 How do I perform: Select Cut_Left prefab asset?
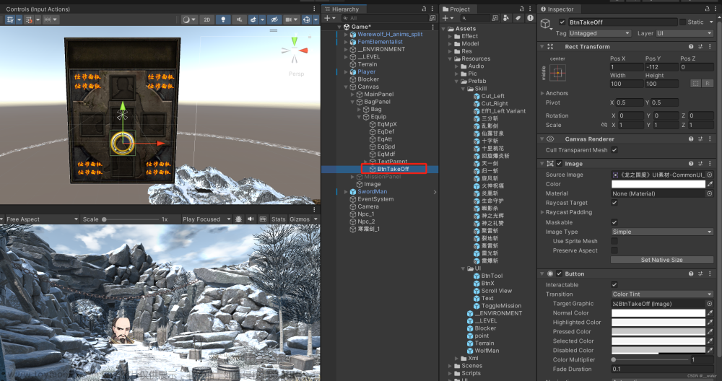492,96
